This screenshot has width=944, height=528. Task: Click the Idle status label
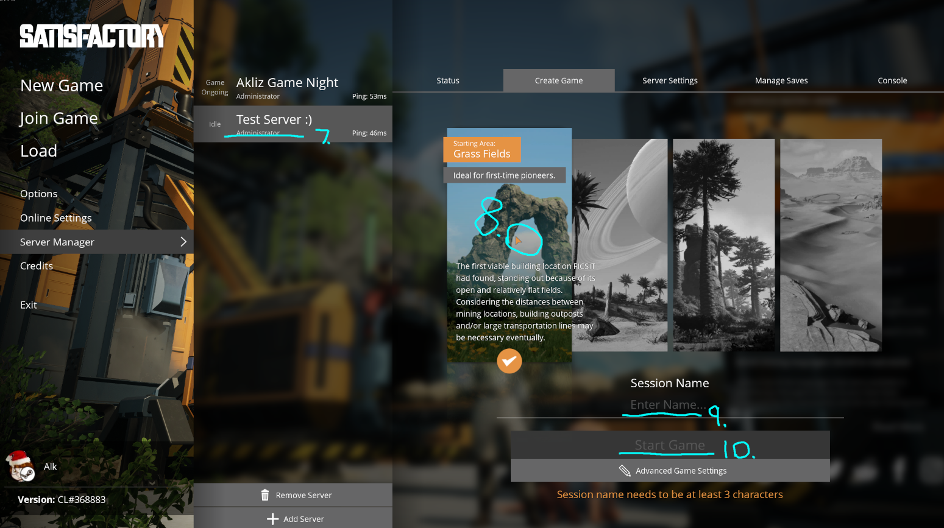pyautogui.click(x=215, y=124)
